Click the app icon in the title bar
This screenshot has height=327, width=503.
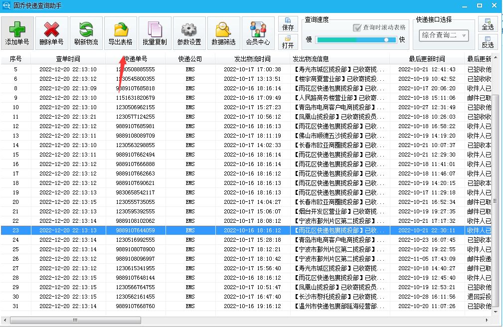click(x=7, y=5)
